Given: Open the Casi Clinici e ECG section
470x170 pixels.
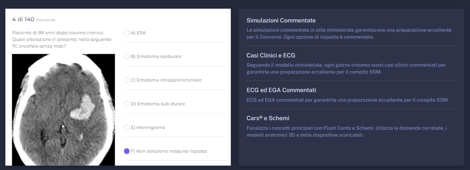Looking at the screenshot, I should coord(271,55).
